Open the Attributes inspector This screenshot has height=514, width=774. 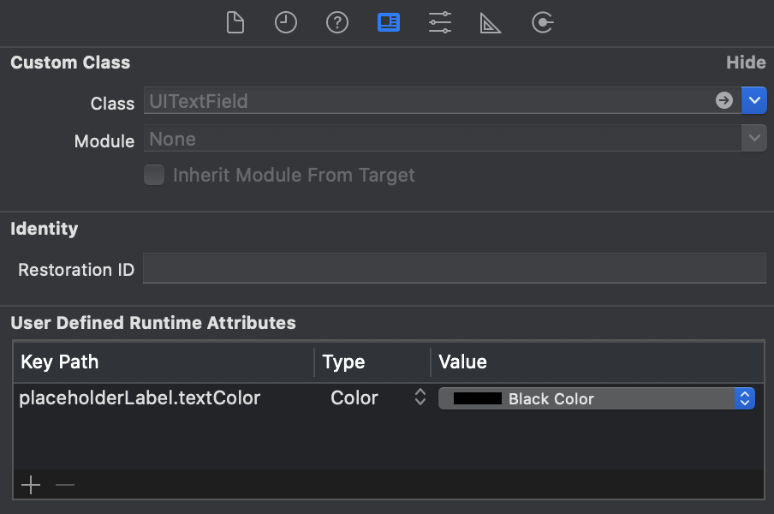click(x=440, y=22)
